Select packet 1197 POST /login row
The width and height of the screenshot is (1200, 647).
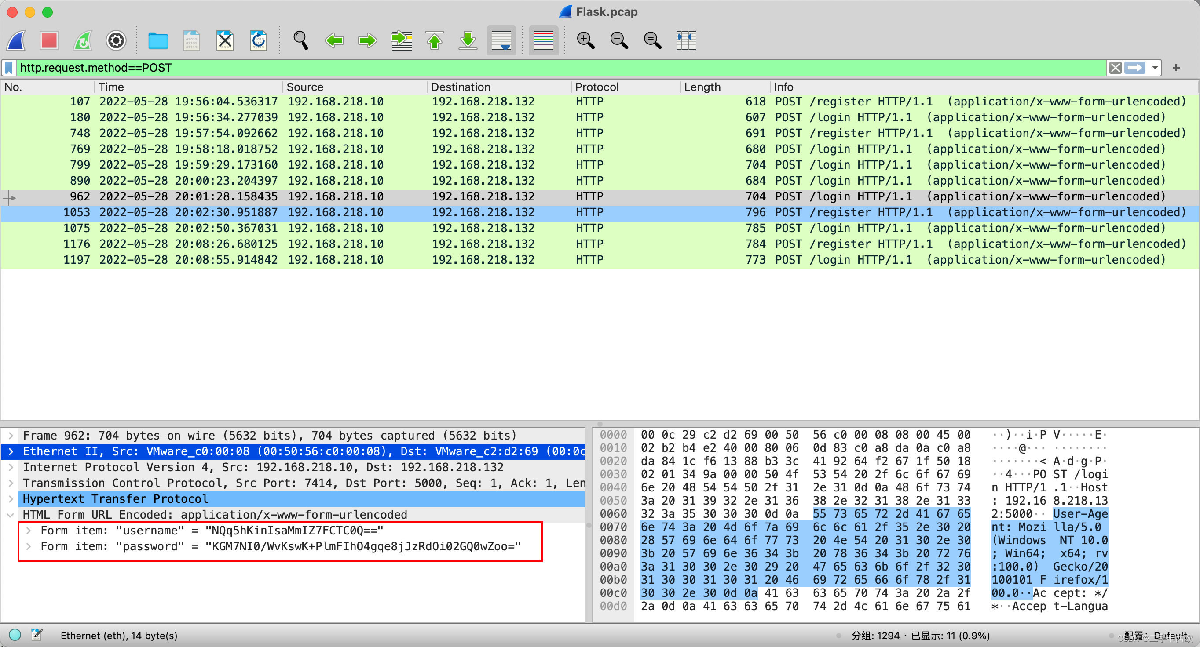(x=466, y=260)
